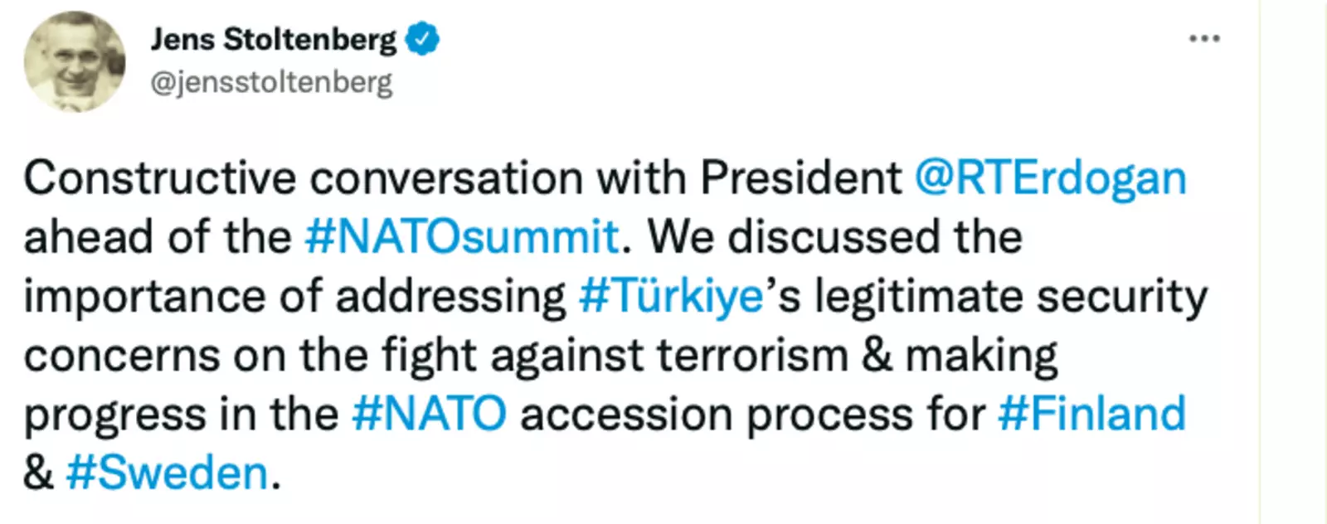Click the phrase 'fight against terrorism'
Viewport: 1327px width, 524px height.
(x=615, y=355)
